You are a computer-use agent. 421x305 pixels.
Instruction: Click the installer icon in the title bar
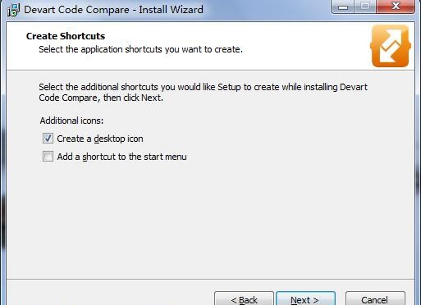13,10
